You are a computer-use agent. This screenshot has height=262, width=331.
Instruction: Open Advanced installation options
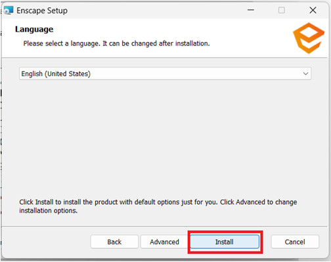coord(164,242)
